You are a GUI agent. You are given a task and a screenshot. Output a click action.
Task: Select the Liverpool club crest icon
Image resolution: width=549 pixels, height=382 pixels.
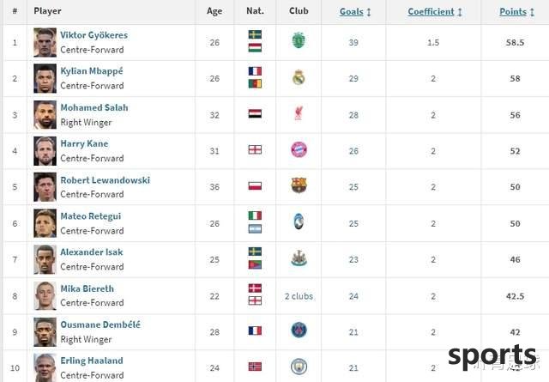click(x=299, y=113)
